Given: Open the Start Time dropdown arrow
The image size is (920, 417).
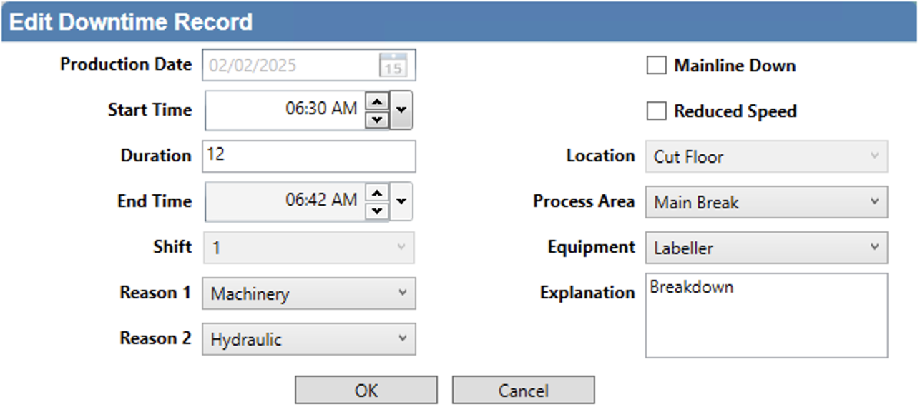Looking at the screenshot, I should pyautogui.click(x=401, y=110).
